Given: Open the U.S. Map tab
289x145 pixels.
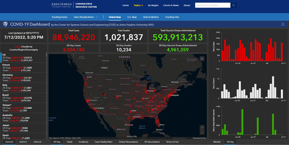Looking at the screenshot, I should tap(132, 17).
